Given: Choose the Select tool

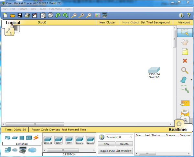Looking at the screenshot, I should pyautogui.click(x=185, y=33).
